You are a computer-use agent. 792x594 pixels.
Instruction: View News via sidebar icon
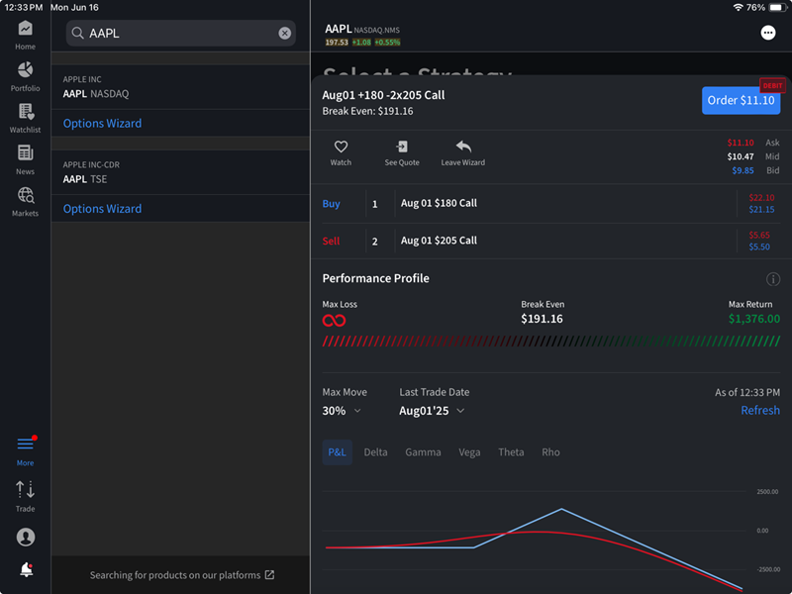25,159
